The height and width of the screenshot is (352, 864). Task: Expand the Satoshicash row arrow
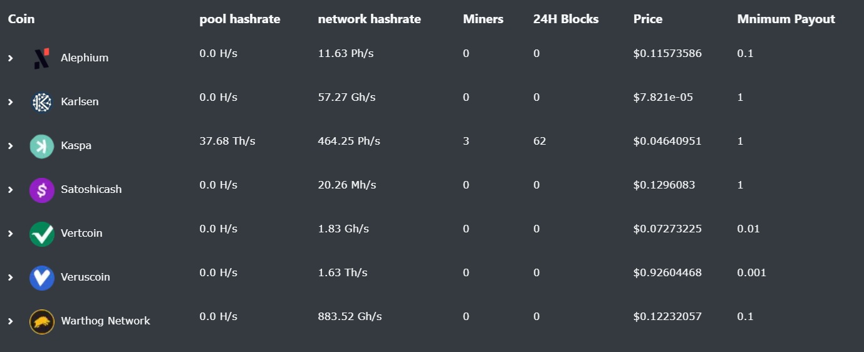[x=11, y=190]
